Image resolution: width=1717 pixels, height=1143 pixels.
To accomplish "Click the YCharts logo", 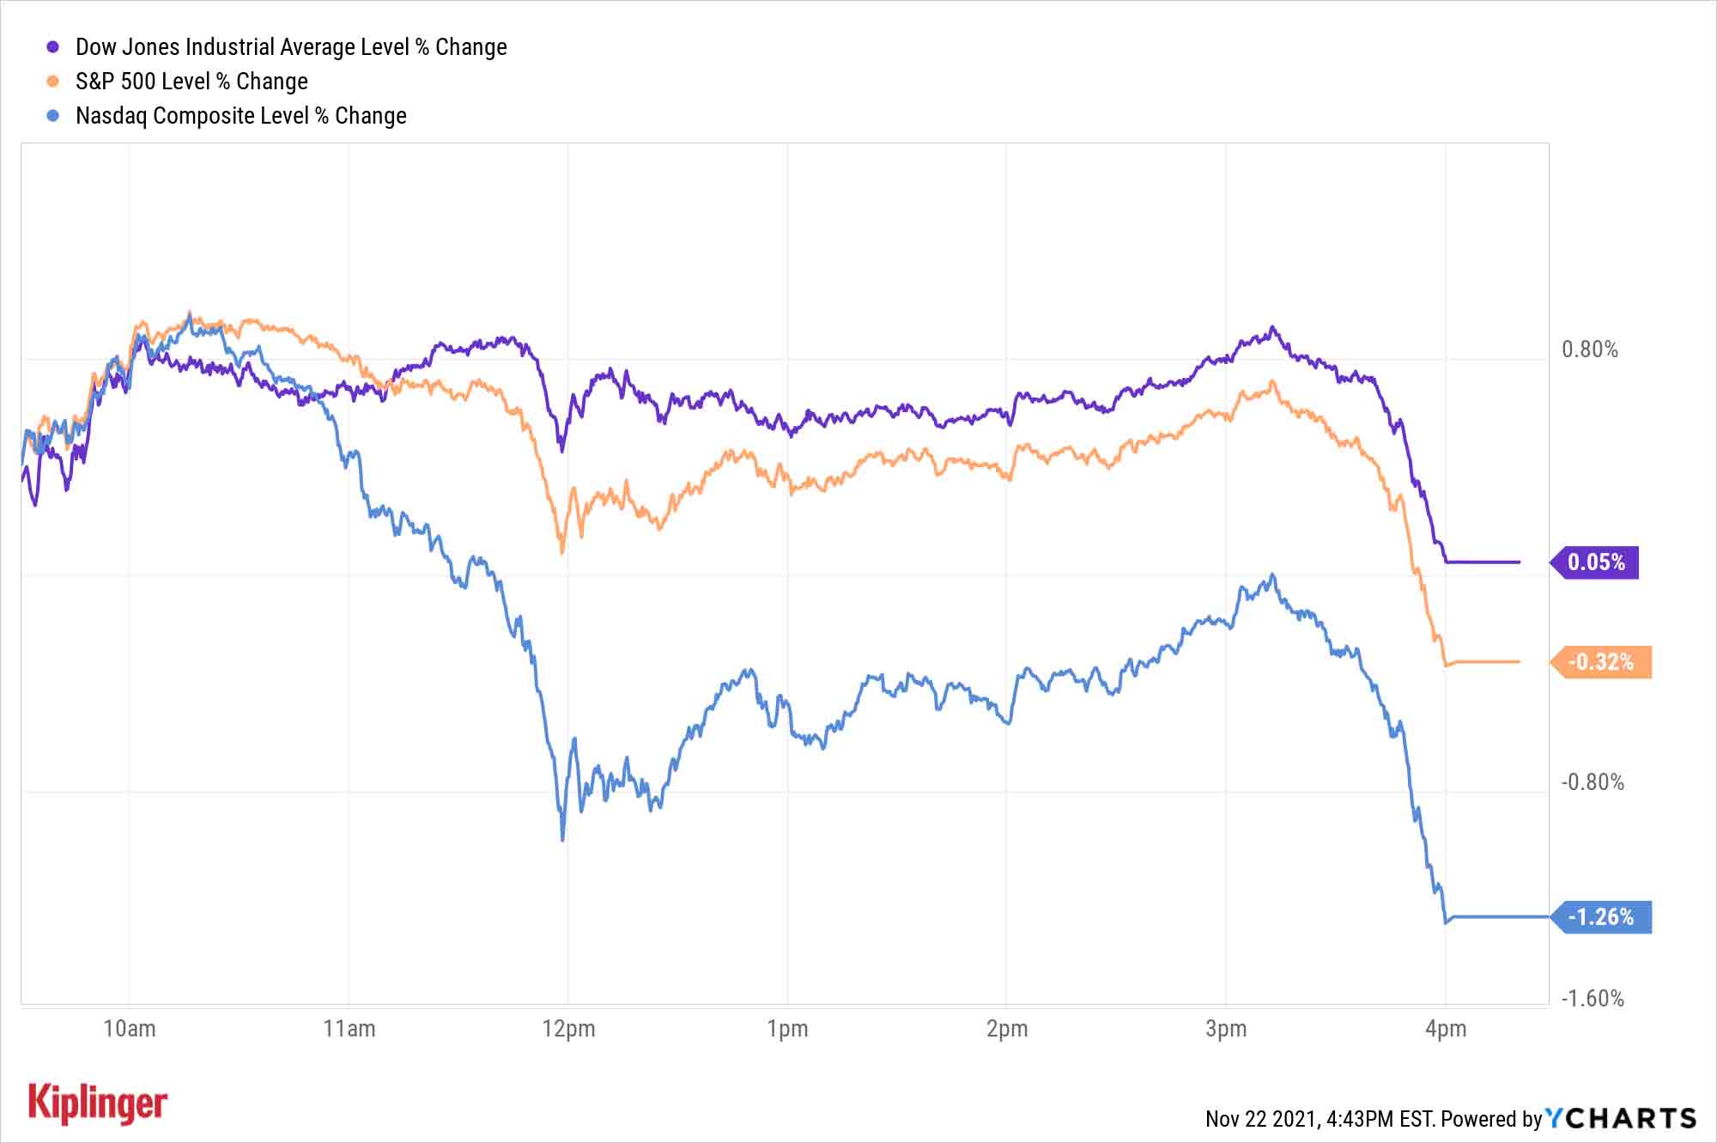I will pyautogui.click(x=1621, y=1117).
